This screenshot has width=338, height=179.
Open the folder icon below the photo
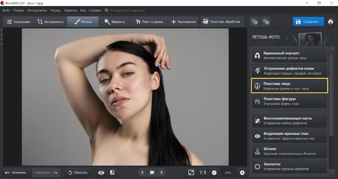[152, 173]
